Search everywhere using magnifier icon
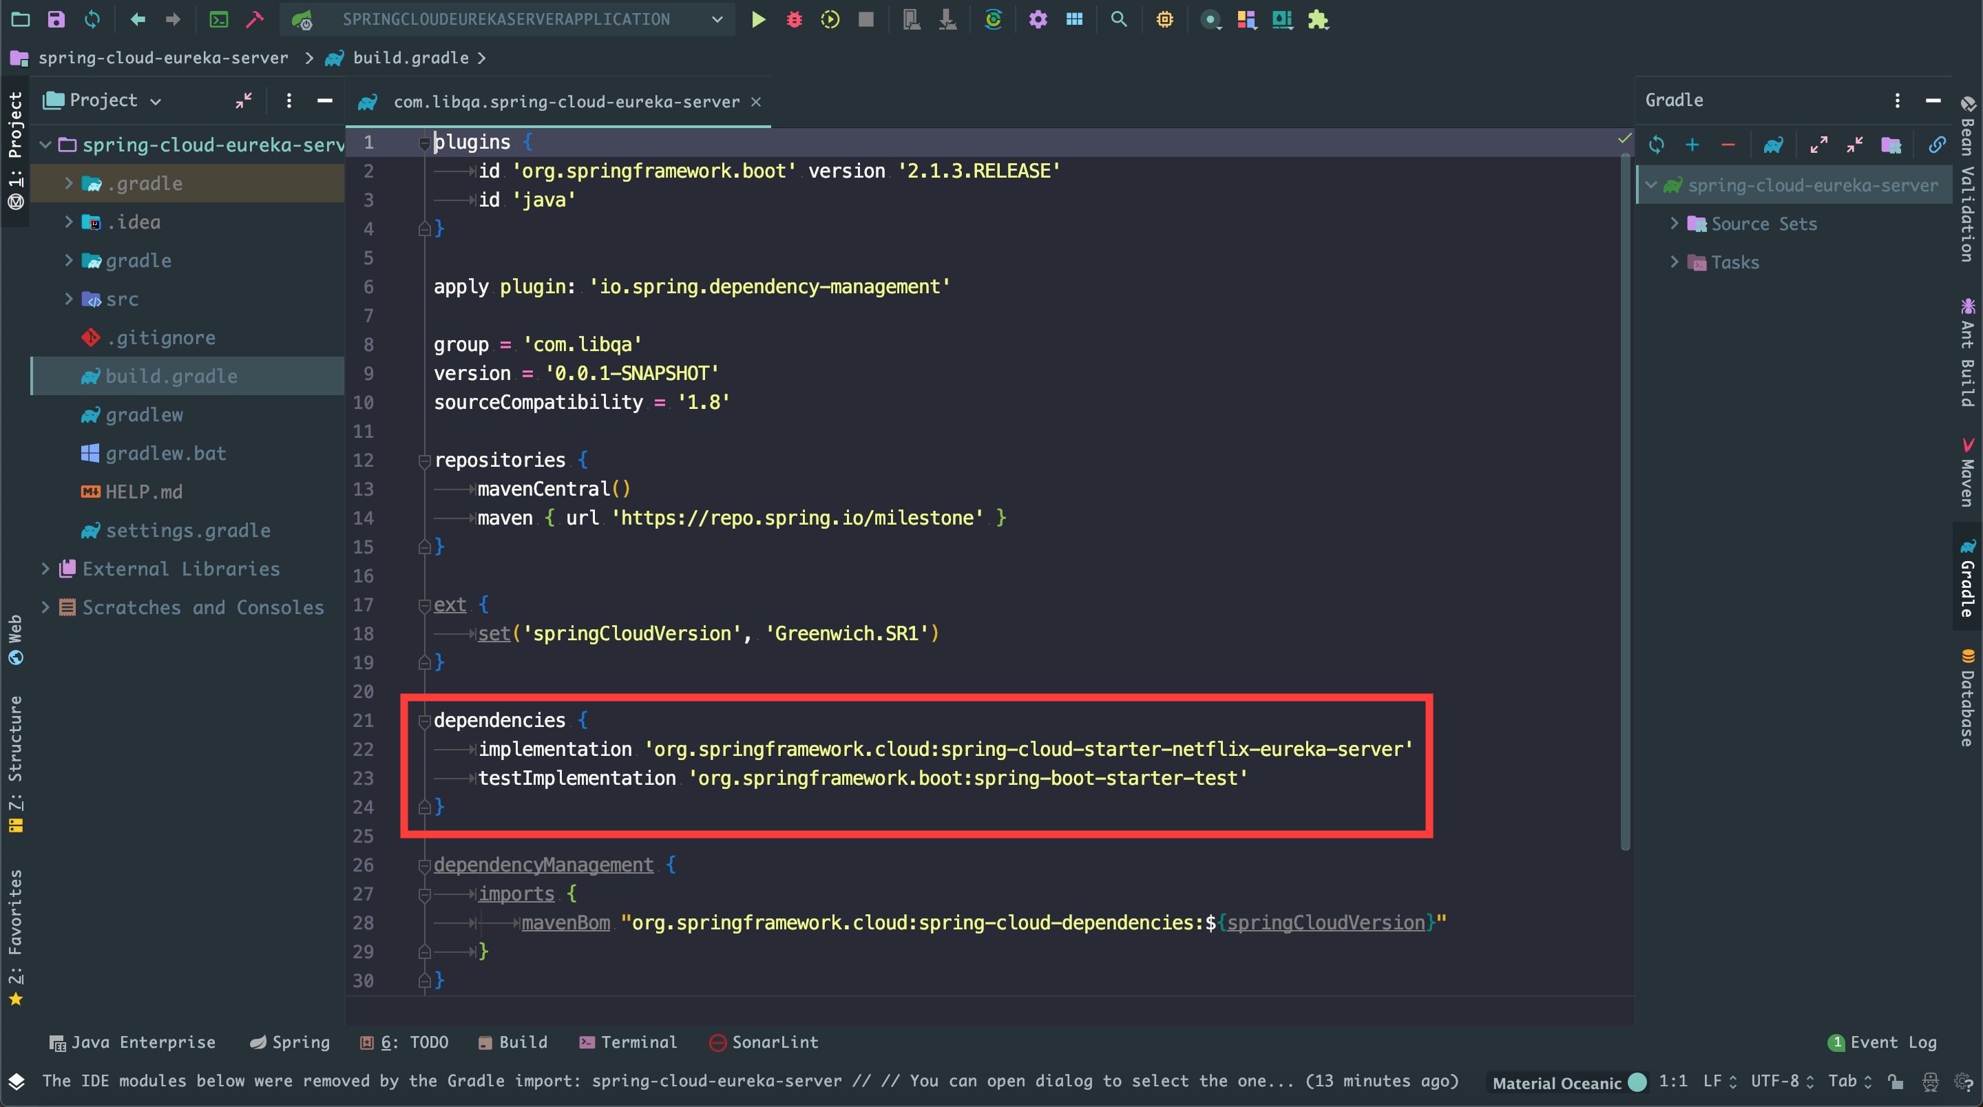The image size is (1983, 1107). tap(1120, 19)
